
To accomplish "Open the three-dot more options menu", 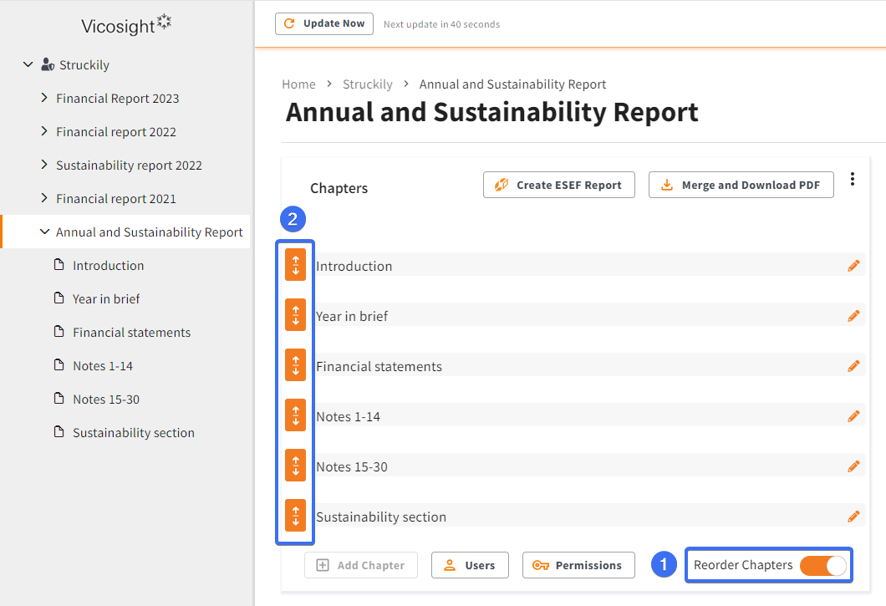I will [x=852, y=179].
